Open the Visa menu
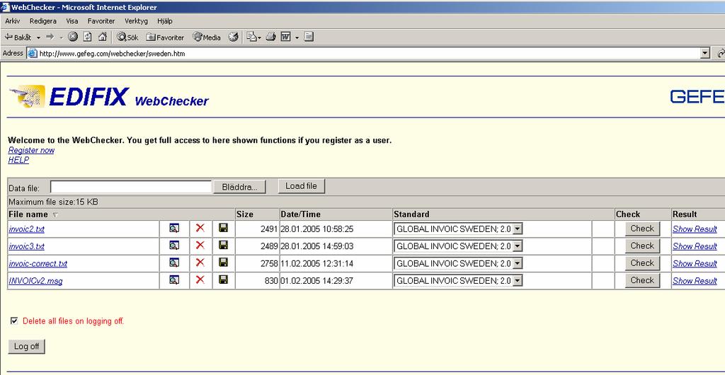Image resolution: width=725 pixels, height=375 pixels. pyautogui.click(x=72, y=21)
